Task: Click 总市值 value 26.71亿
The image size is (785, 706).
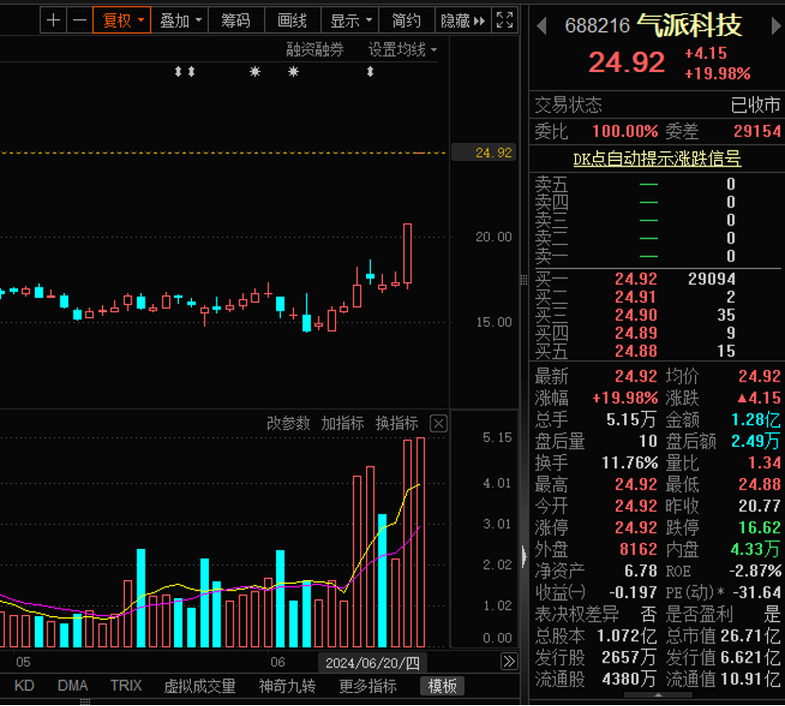Action: pyautogui.click(x=751, y=636)
